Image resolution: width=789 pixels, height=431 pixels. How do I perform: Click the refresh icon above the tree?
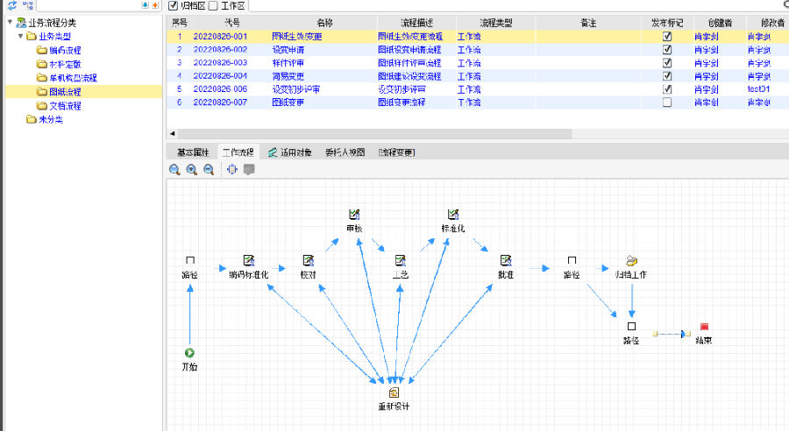(12, 5)
